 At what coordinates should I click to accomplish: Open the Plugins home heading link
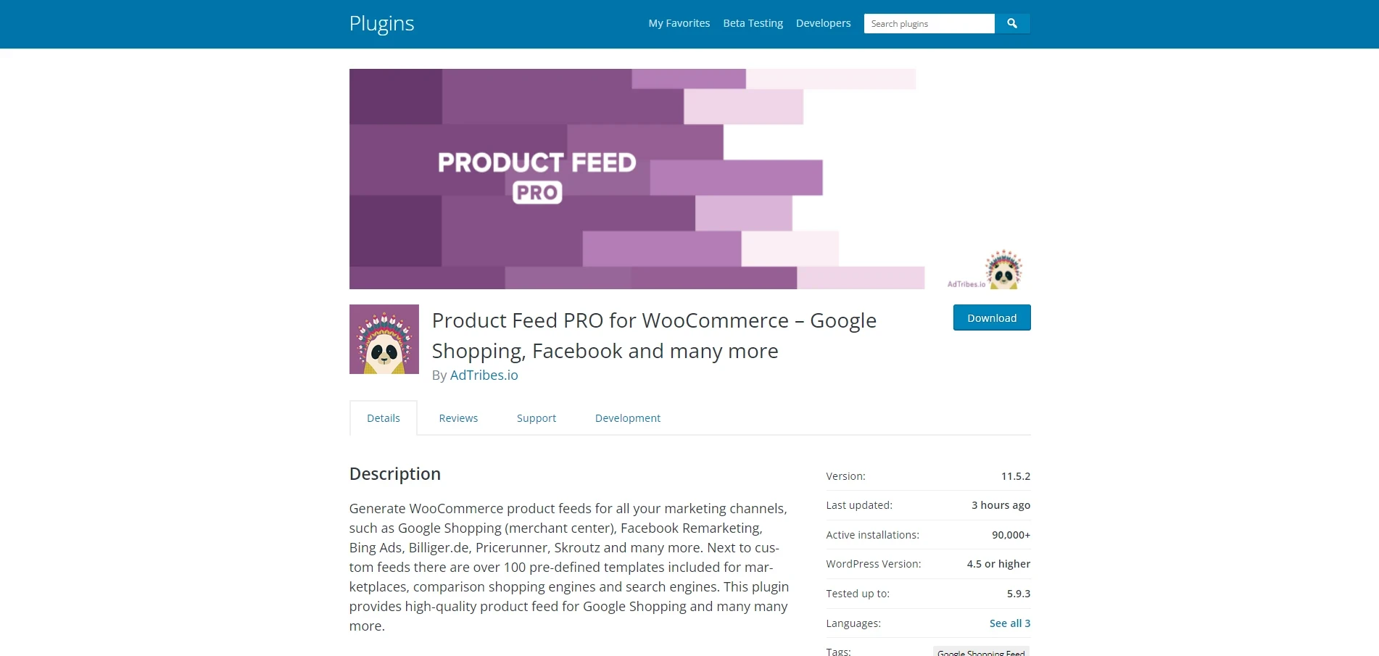381,23
